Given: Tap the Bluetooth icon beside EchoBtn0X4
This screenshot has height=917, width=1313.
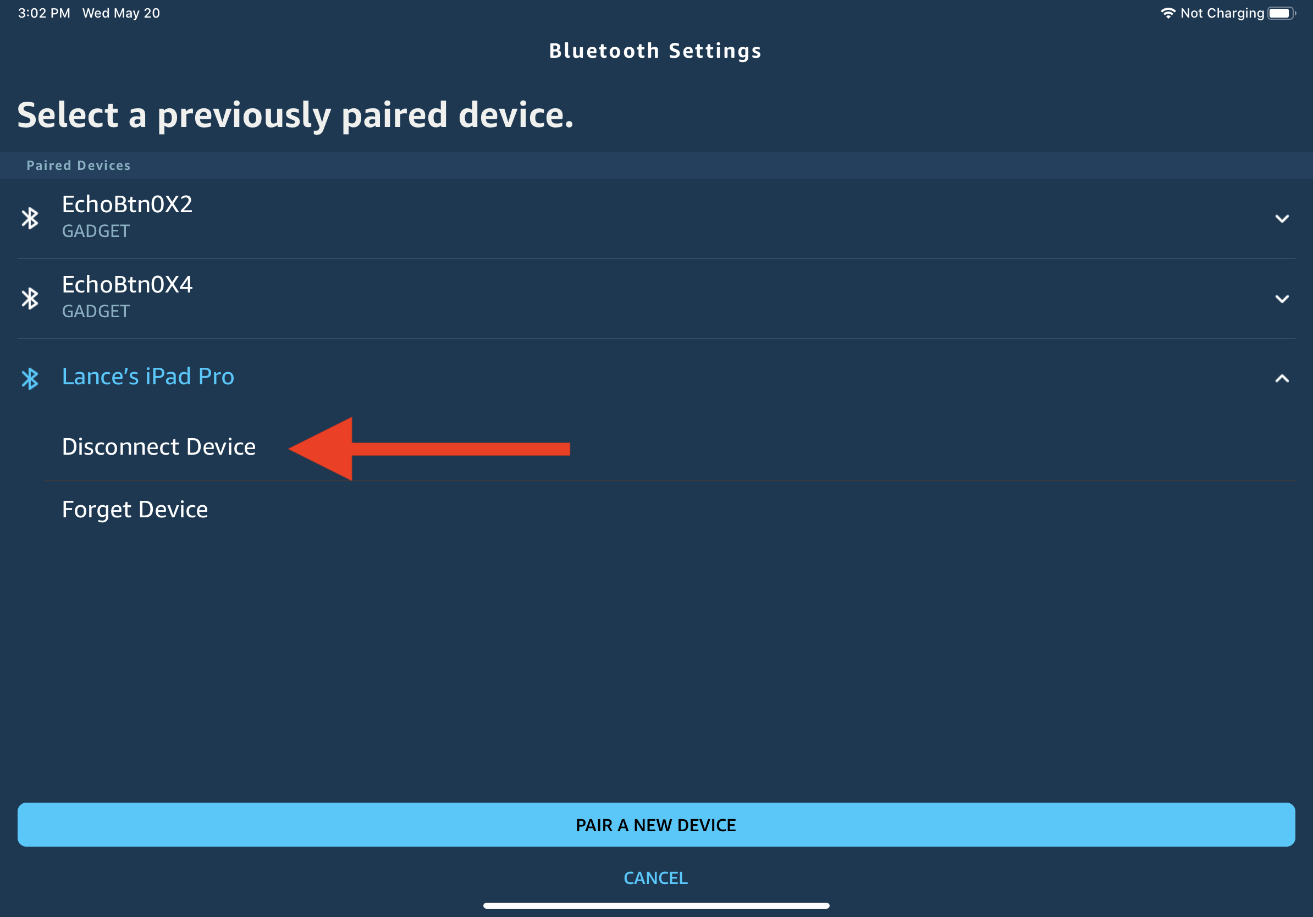Looking at the screenshot, I should (30, 298).
